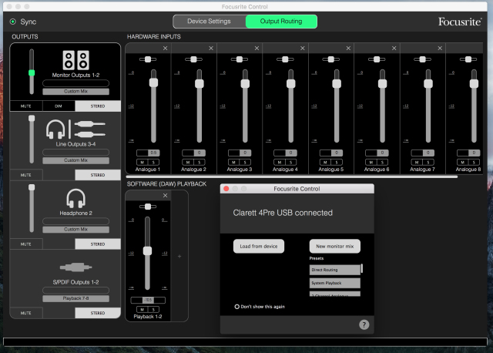Screen dimensions: 493x353
Task: Click the New monitor mix button
Action: click(x=334, y=246)
